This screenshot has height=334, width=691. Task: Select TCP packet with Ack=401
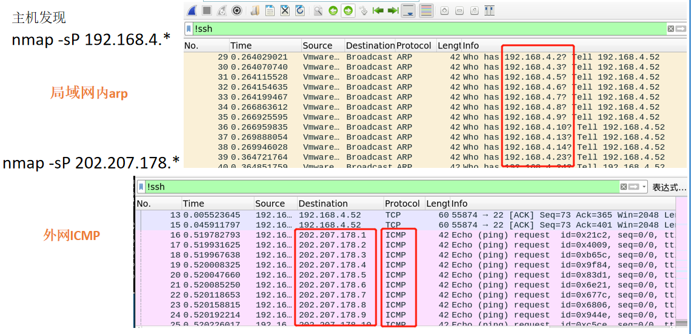406,225
